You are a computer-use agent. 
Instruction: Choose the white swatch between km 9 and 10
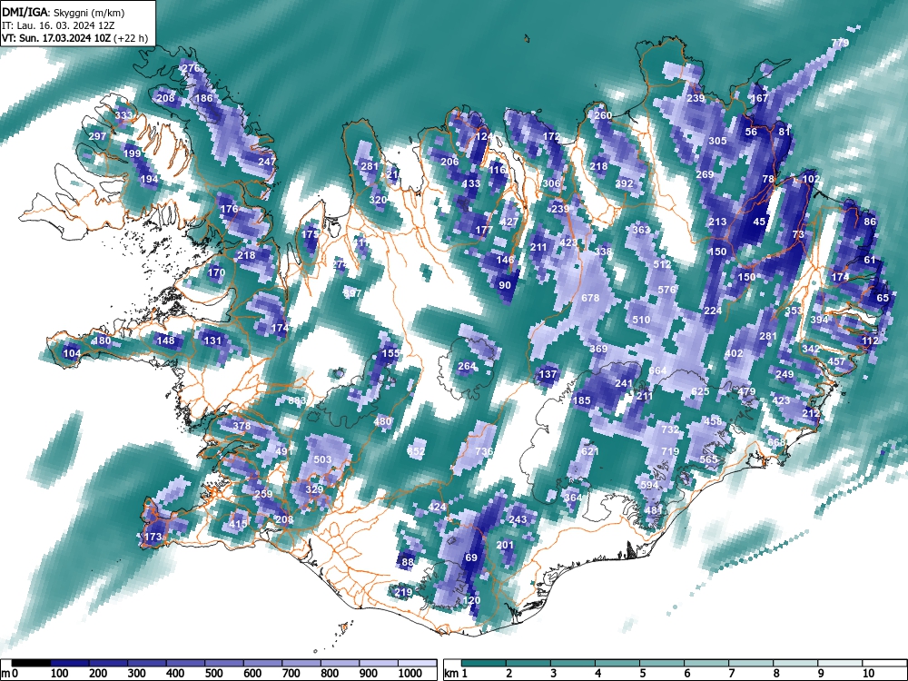(x=840, y=663)
